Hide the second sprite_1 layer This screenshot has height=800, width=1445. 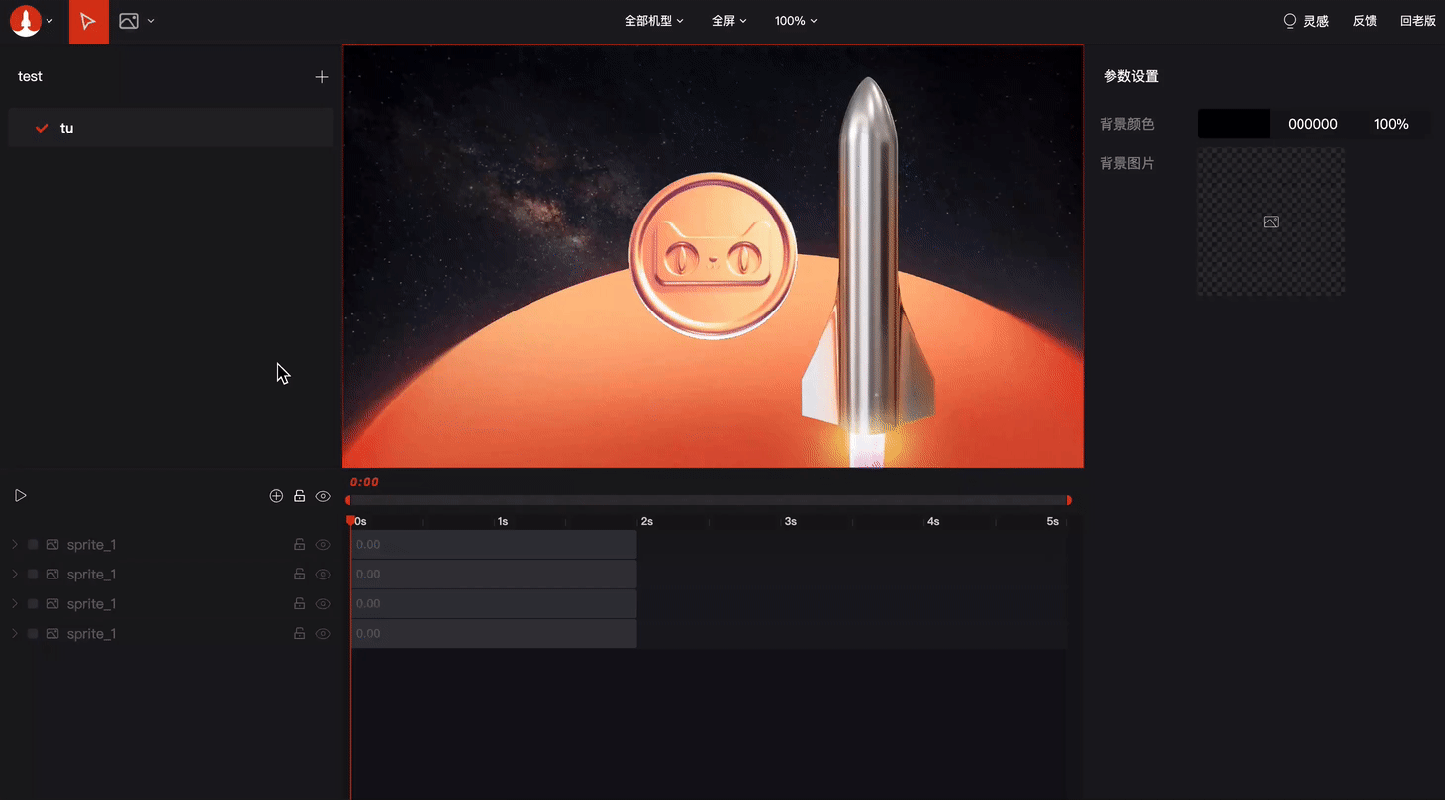[323, 575]
